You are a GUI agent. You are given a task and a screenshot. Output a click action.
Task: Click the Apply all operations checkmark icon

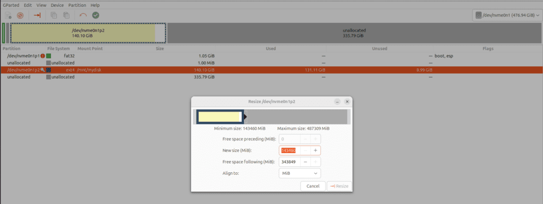[x=96, y=15]
